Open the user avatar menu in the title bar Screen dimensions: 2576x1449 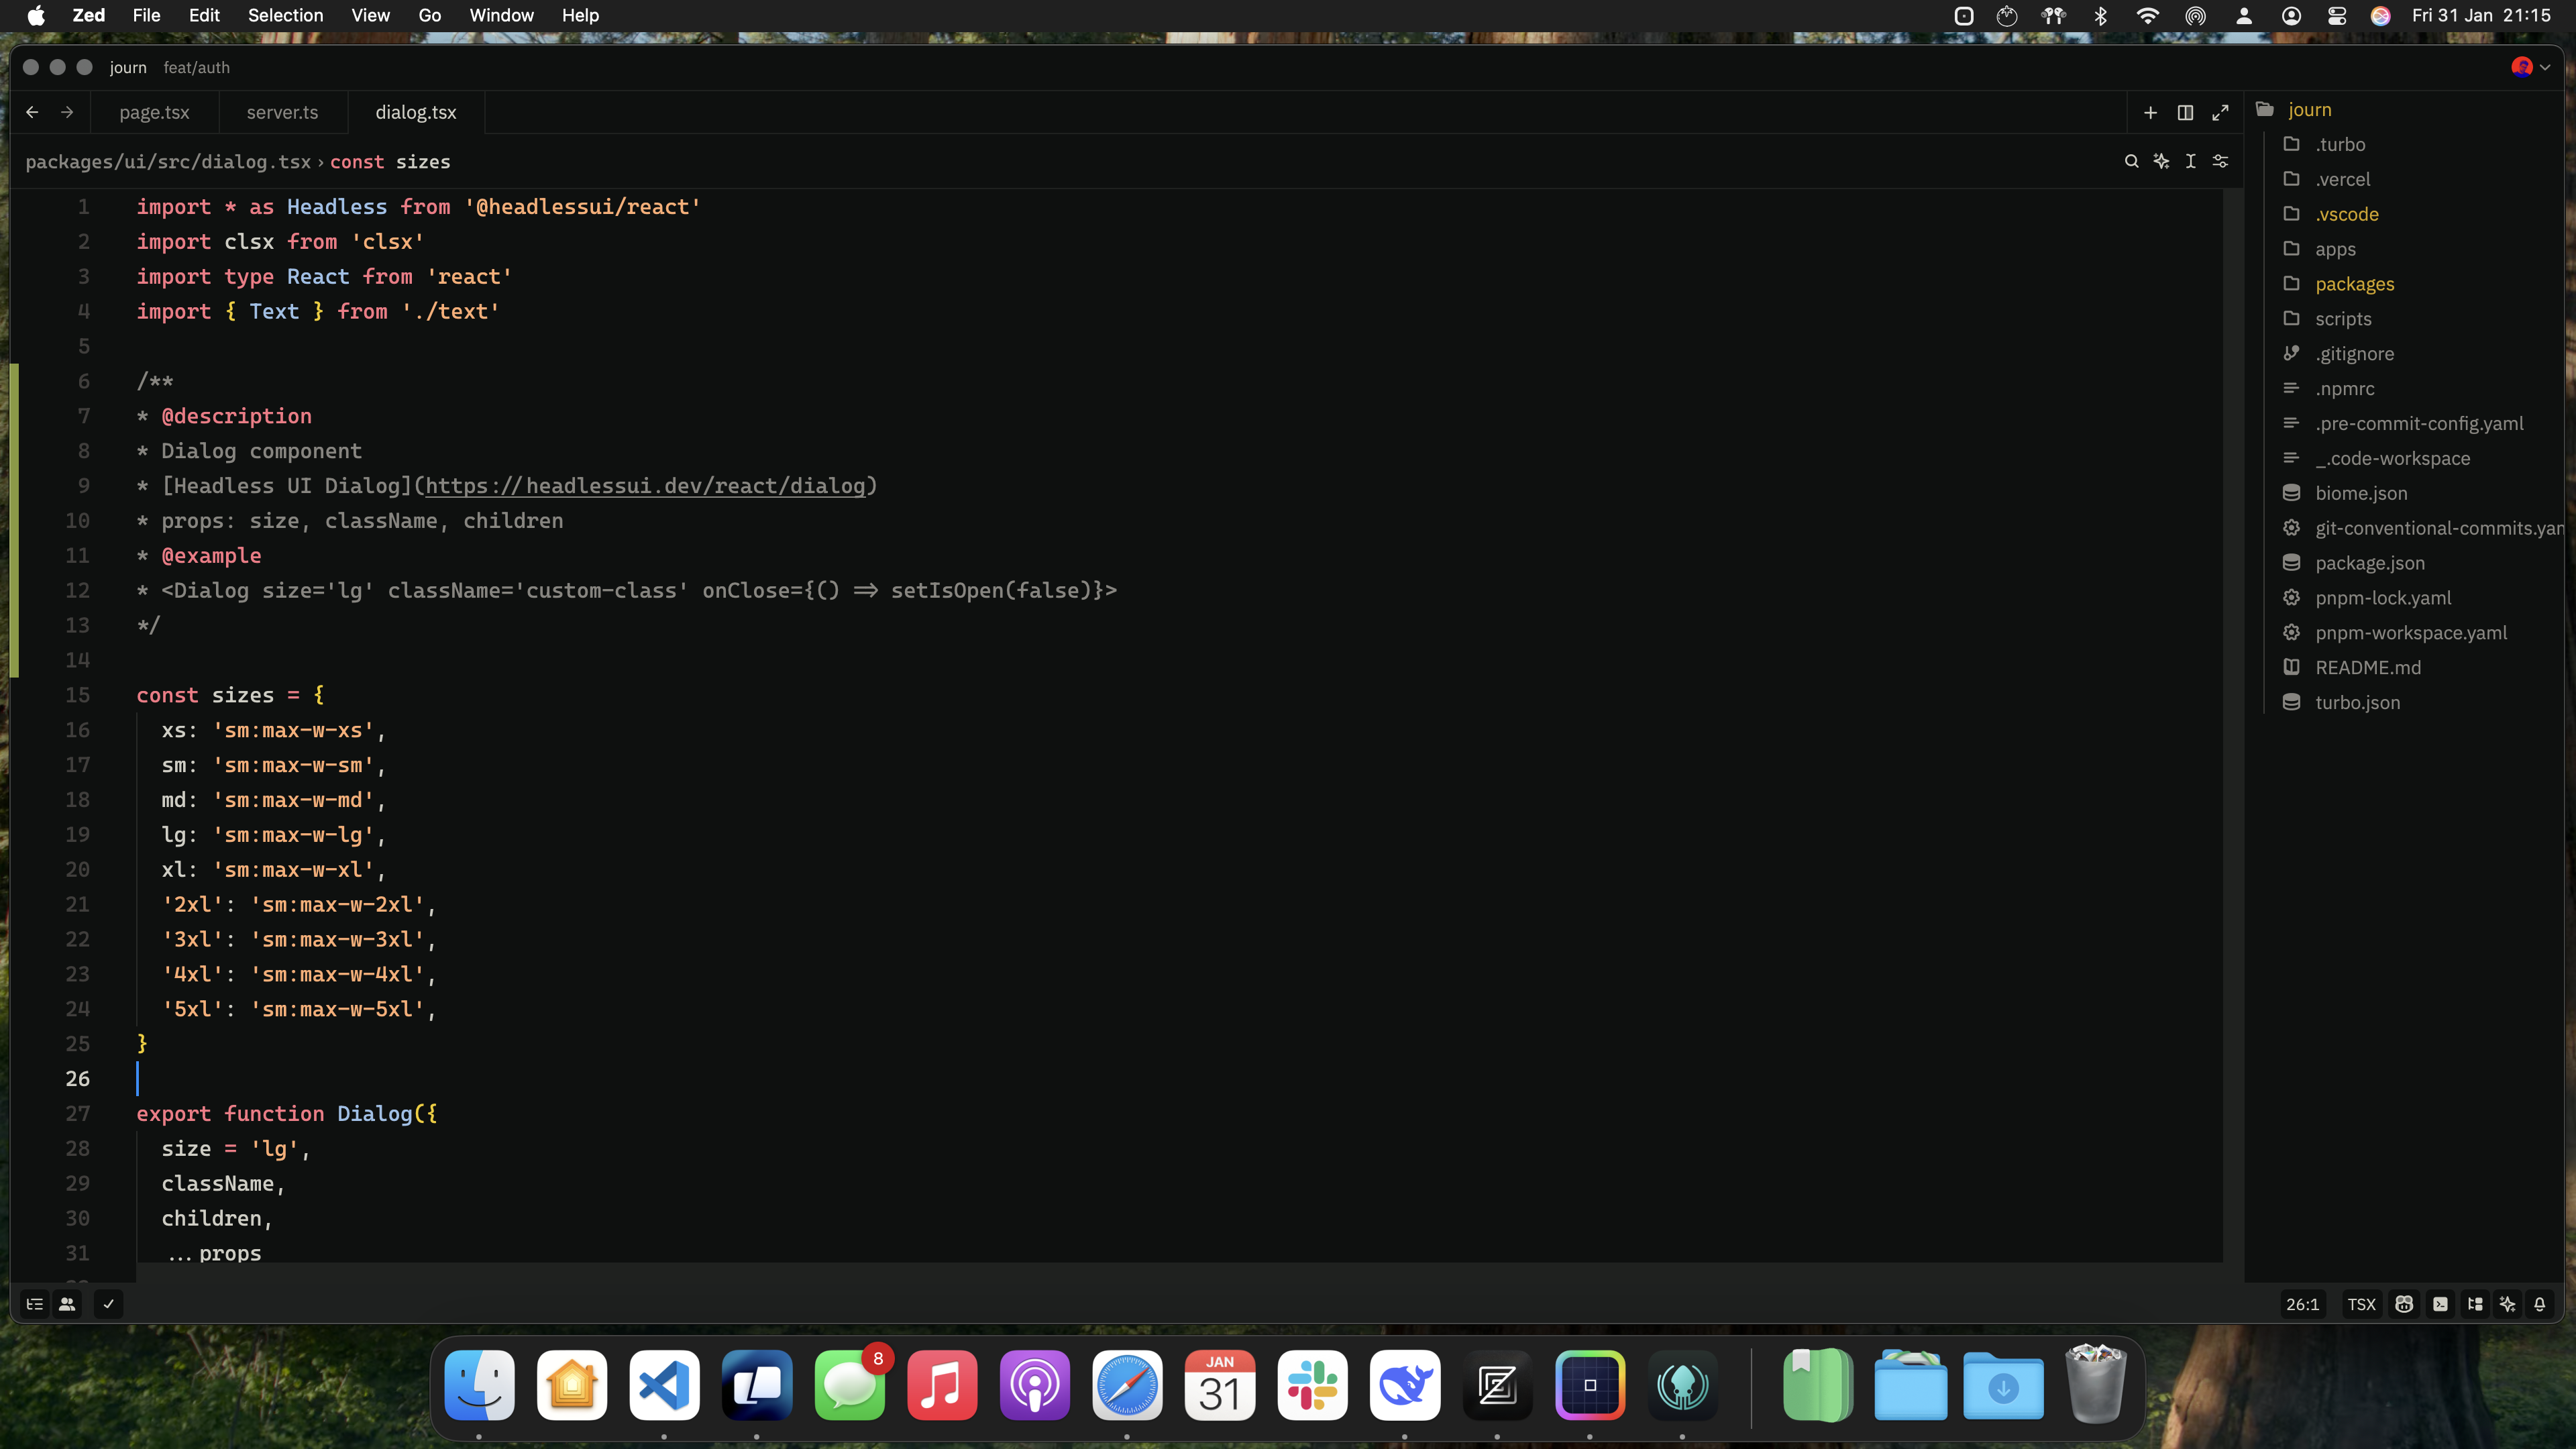(x=2530, y=67)
